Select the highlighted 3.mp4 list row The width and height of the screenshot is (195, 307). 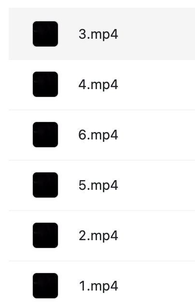[102, 34]
